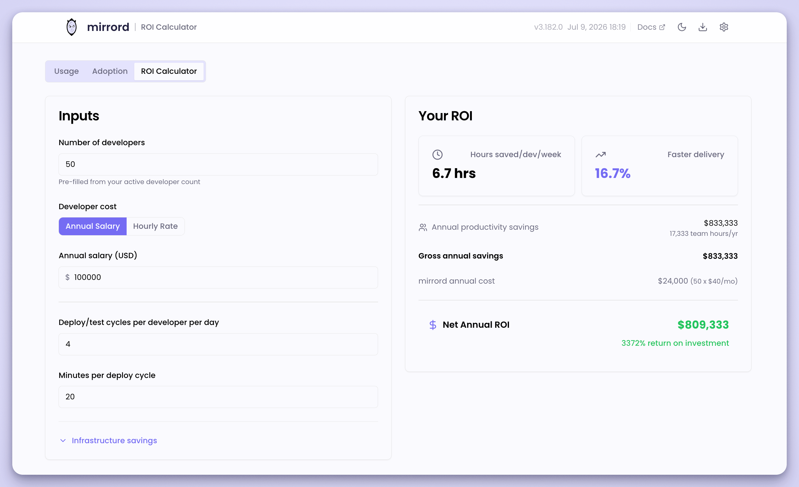
Task: Click the download icon in header
Action: click(703, 27)
